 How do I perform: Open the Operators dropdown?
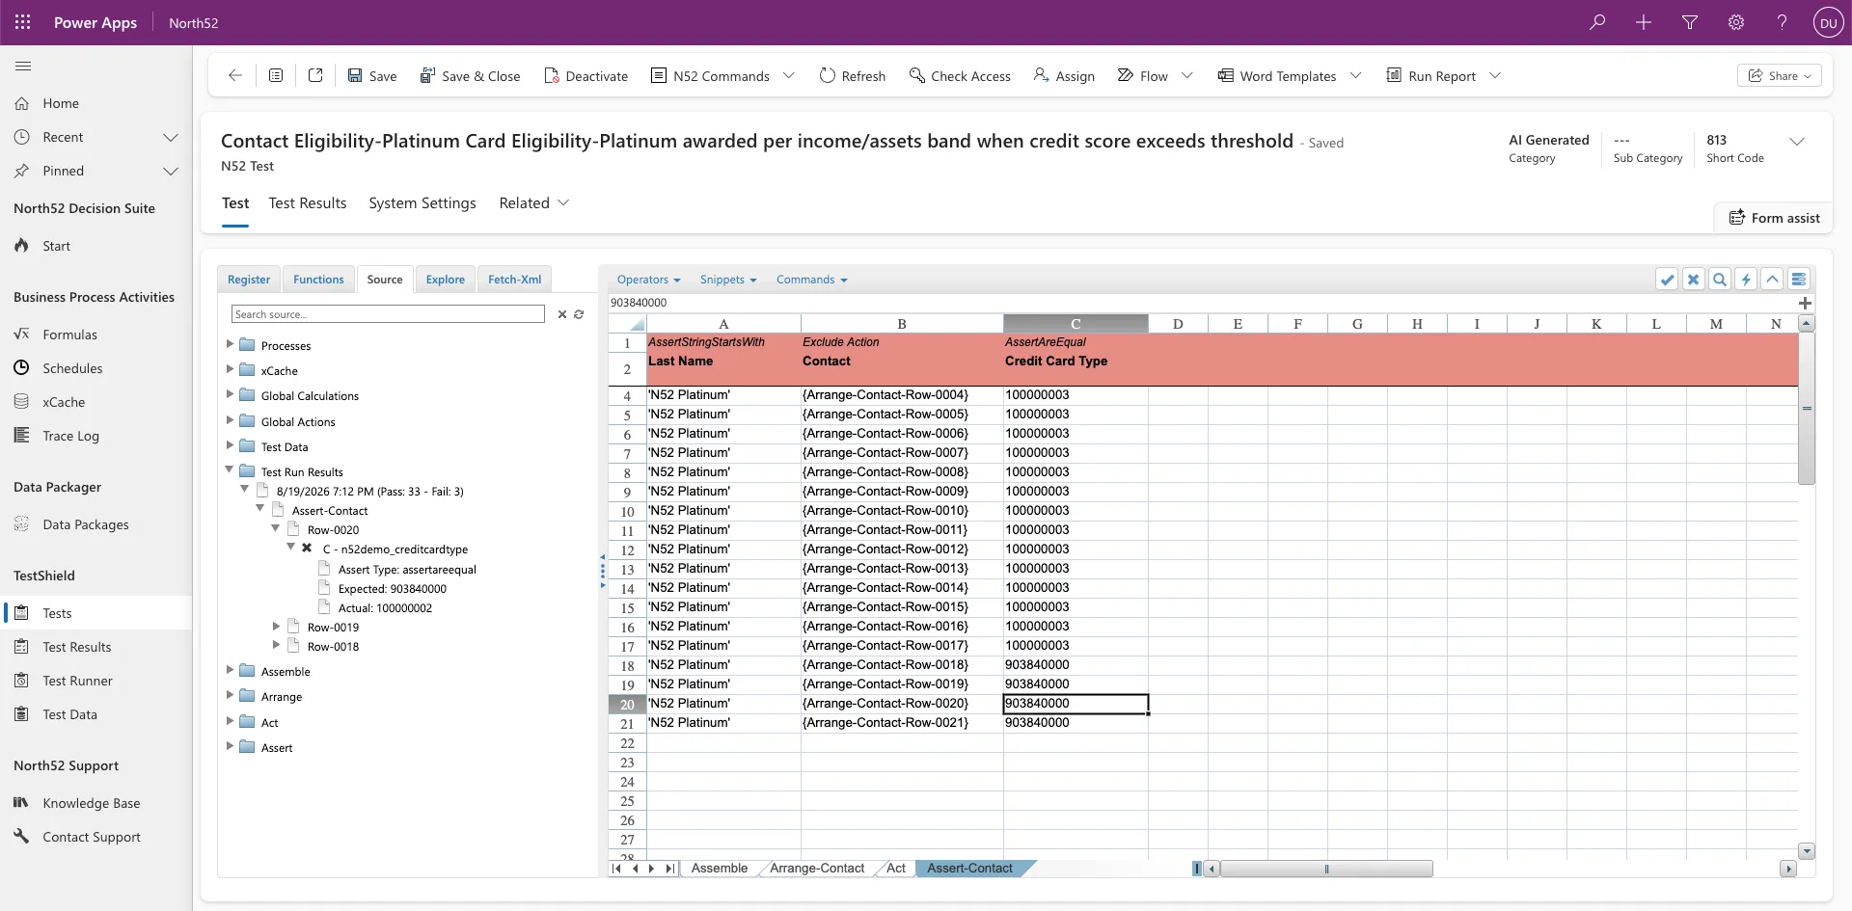tap(648, 280)
